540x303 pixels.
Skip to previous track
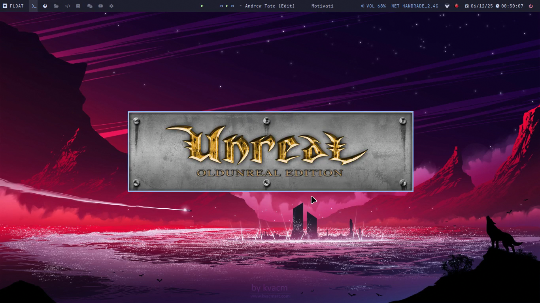pos(221,6)
